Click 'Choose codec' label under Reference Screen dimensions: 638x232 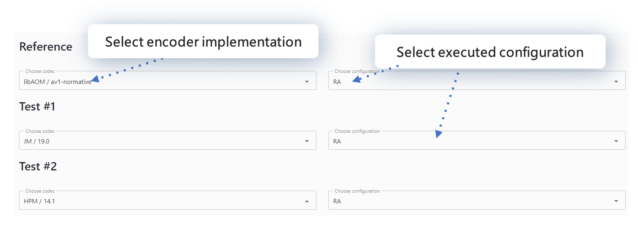pyautogui.click(x=40, y=71)
